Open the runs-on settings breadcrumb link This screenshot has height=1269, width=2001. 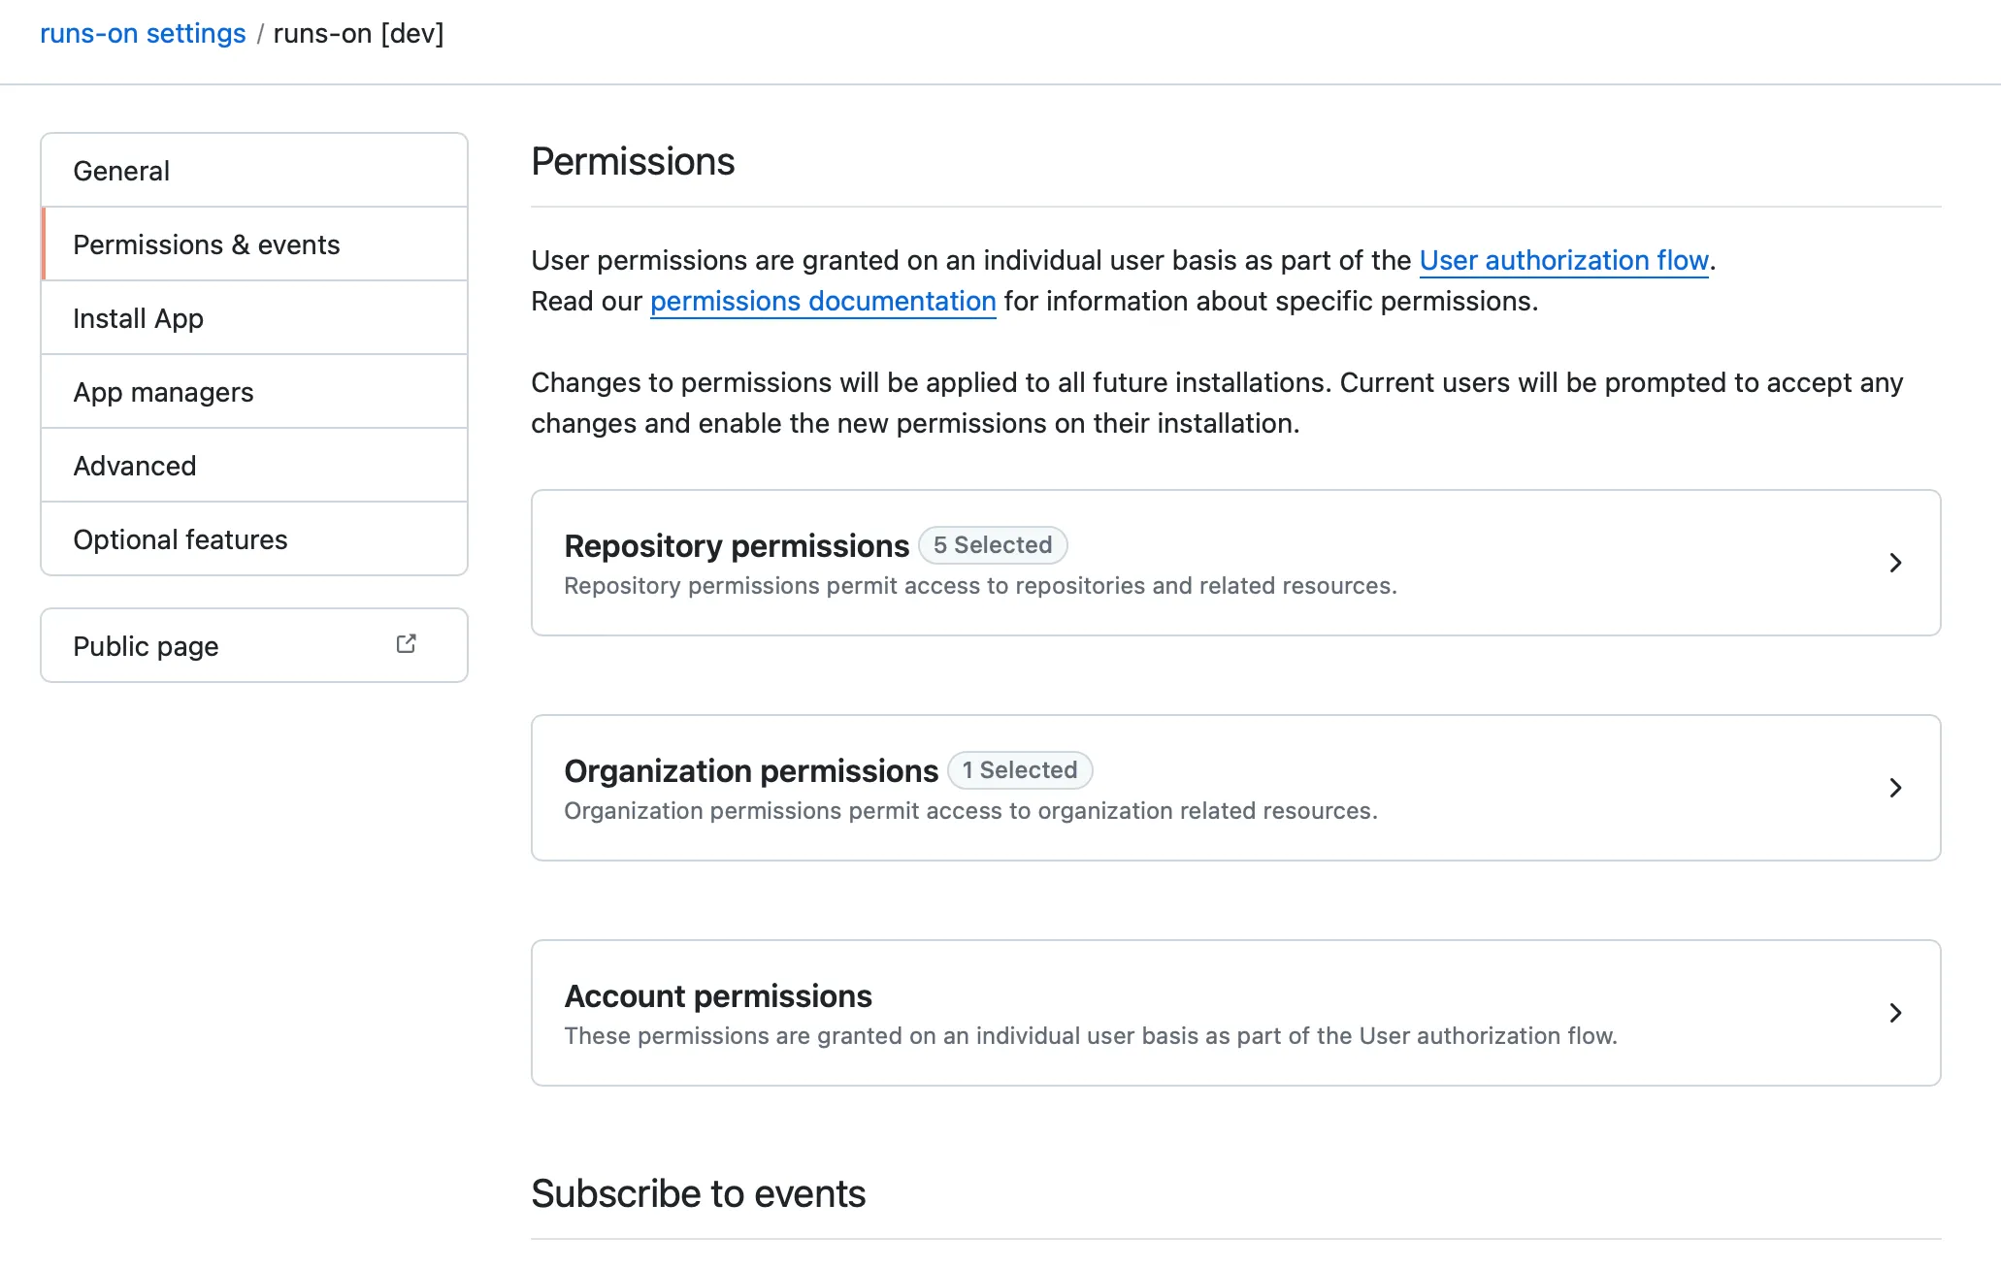point(143,33)
